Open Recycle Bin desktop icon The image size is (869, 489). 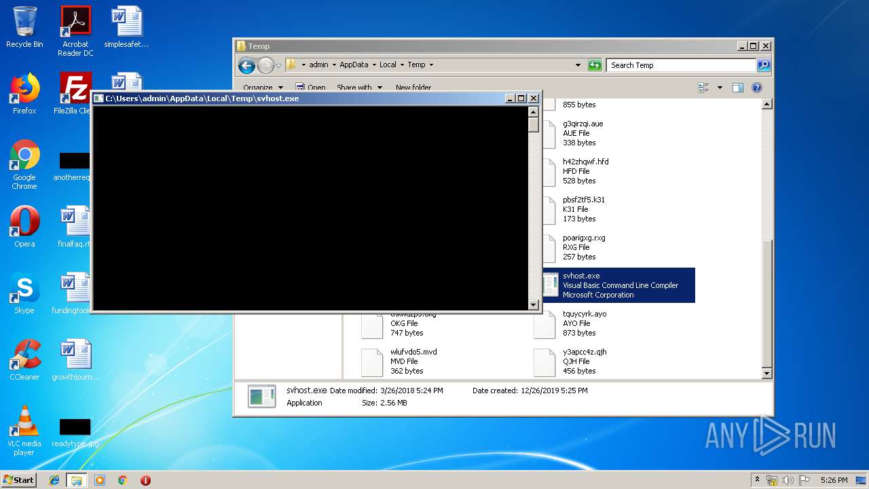[24, 27]
